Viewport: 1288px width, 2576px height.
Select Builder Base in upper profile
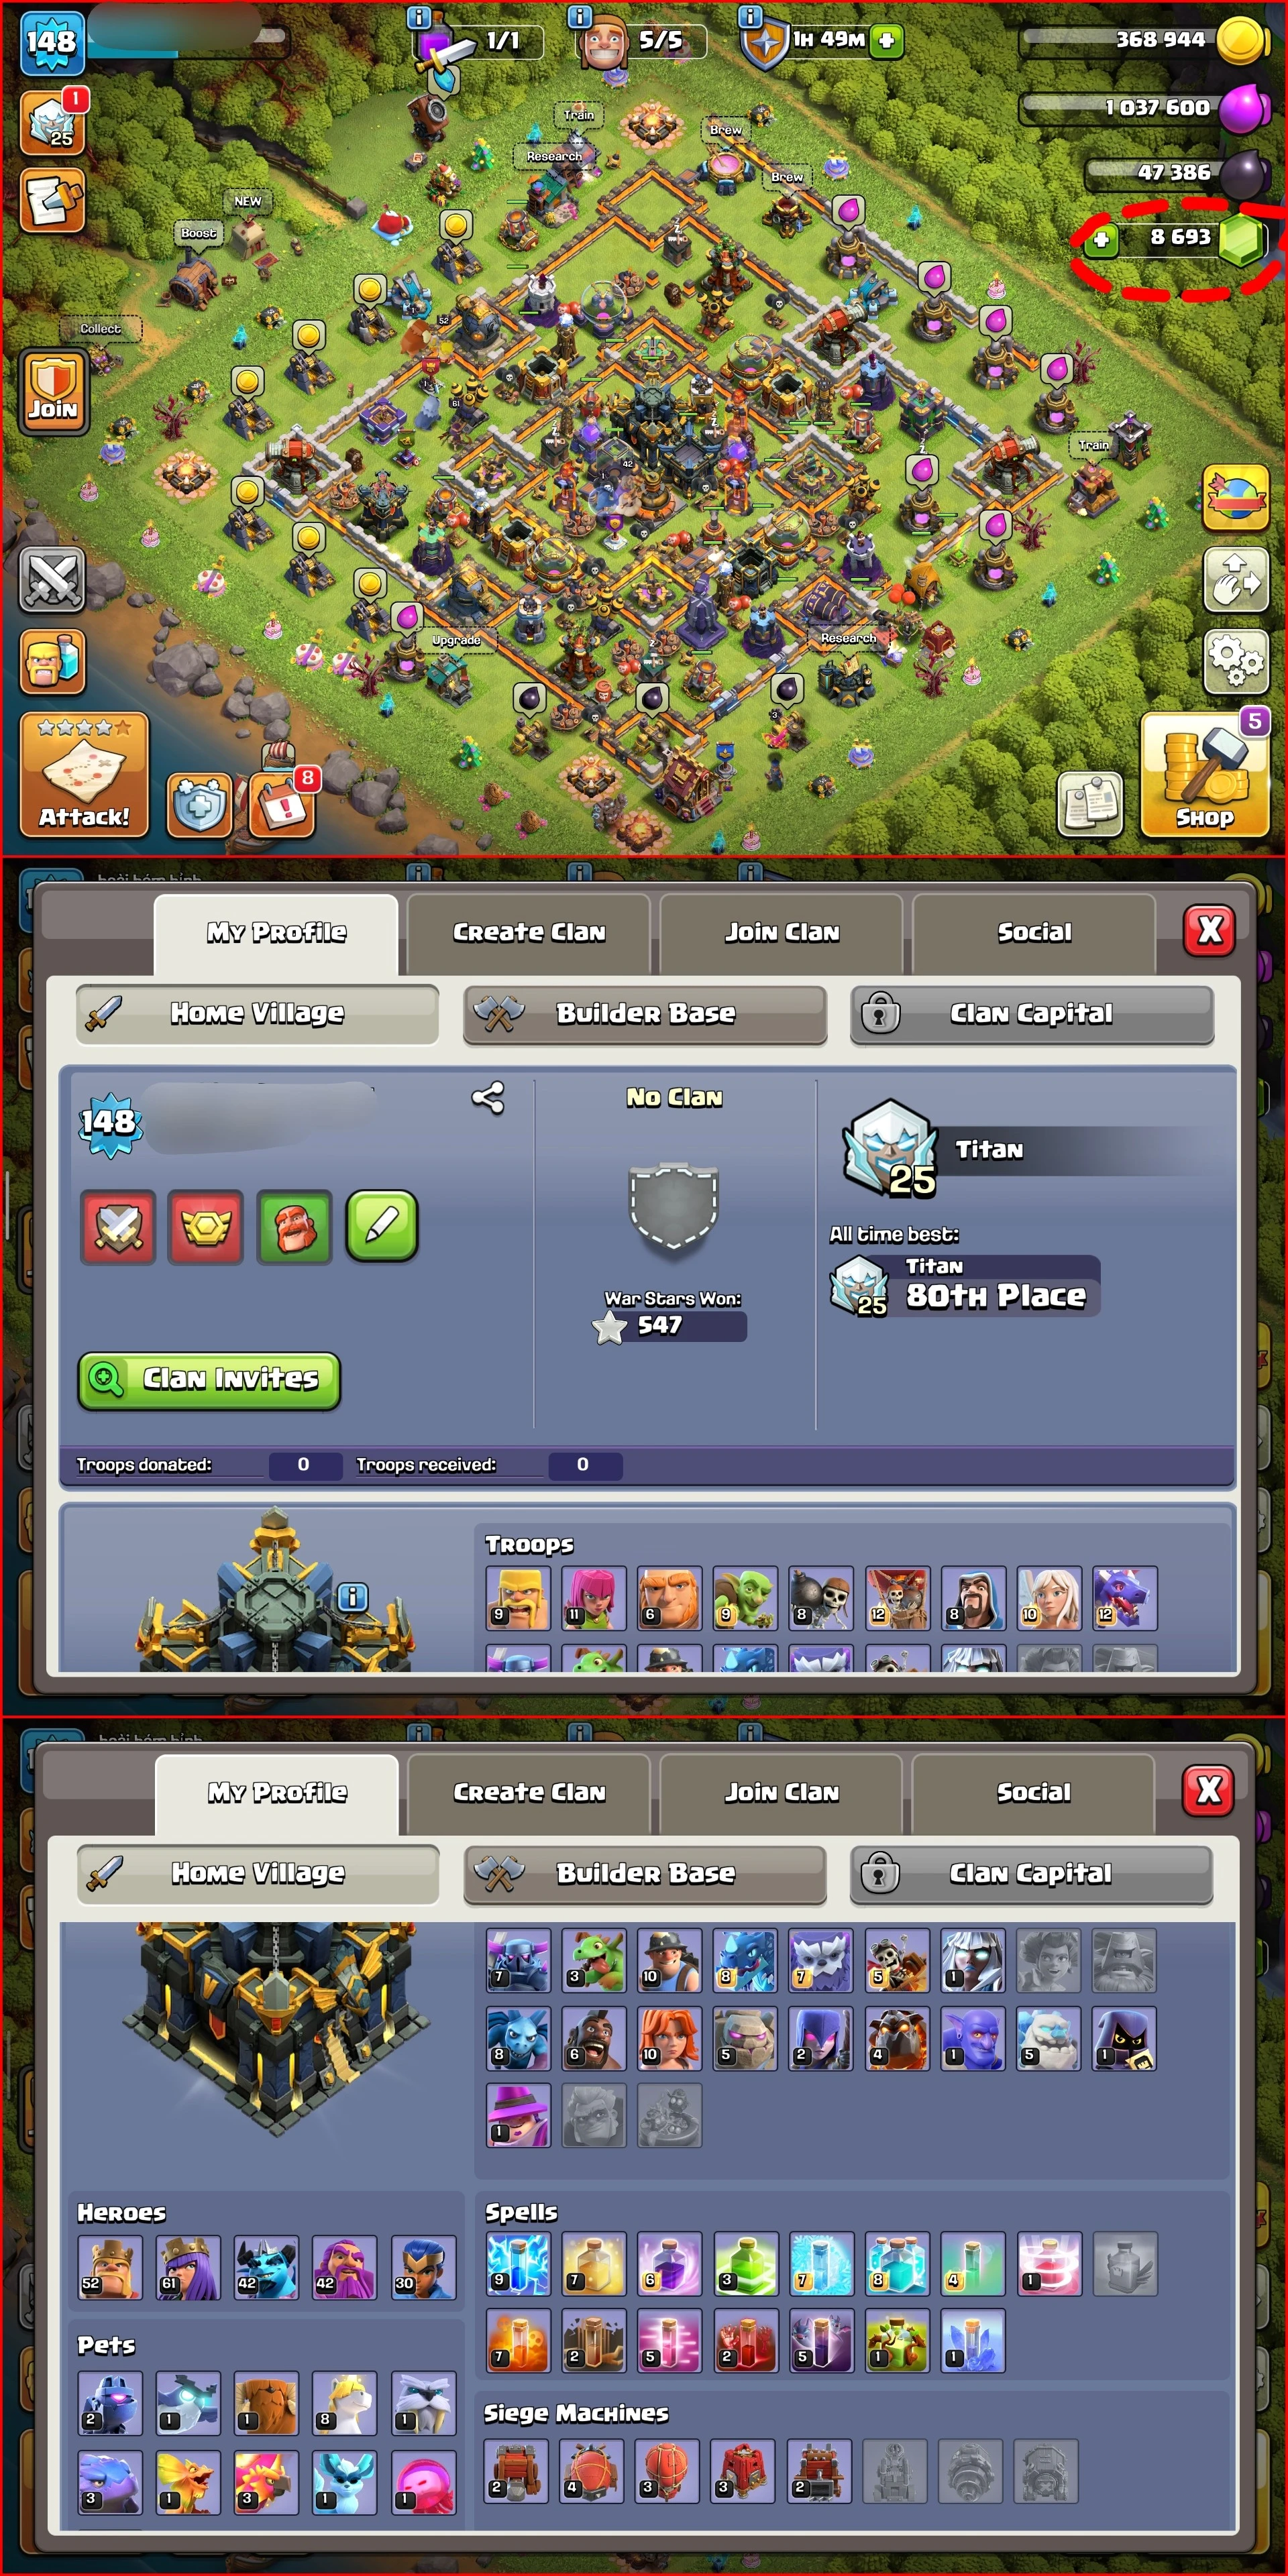tap(645, 1014)
